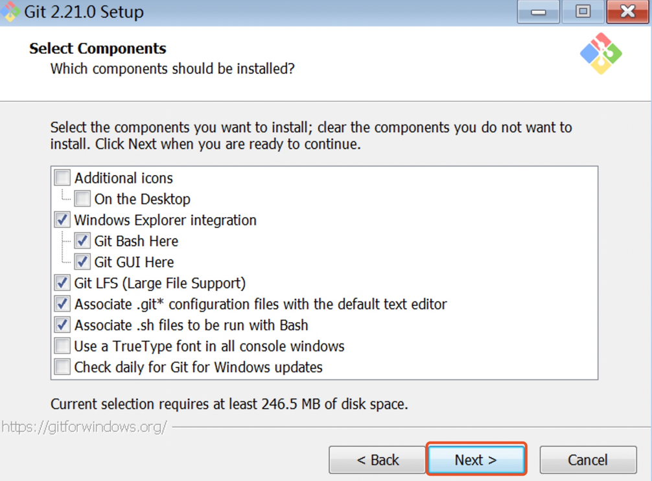Image resolution: width=652 pixels, height=481 pixels.
Task: Cancel the Git setup
Action: point(588,460)
